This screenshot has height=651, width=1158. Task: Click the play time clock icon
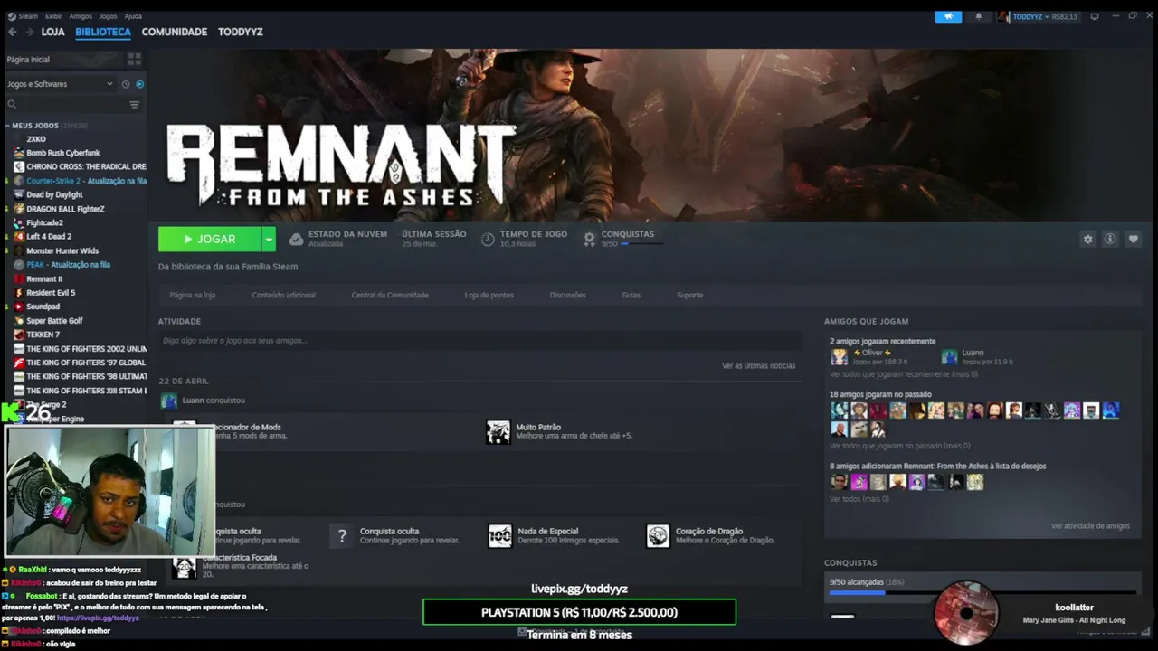488,239
